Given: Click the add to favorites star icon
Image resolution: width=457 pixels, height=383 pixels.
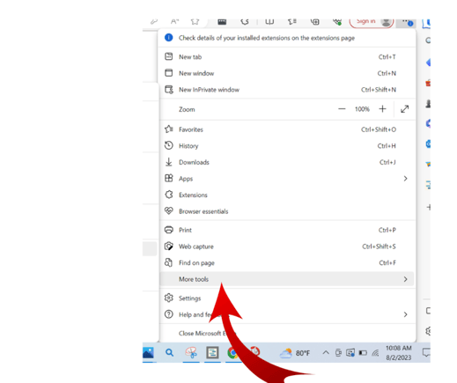Looking at the screenshot, I should click(x=195, y=21).
